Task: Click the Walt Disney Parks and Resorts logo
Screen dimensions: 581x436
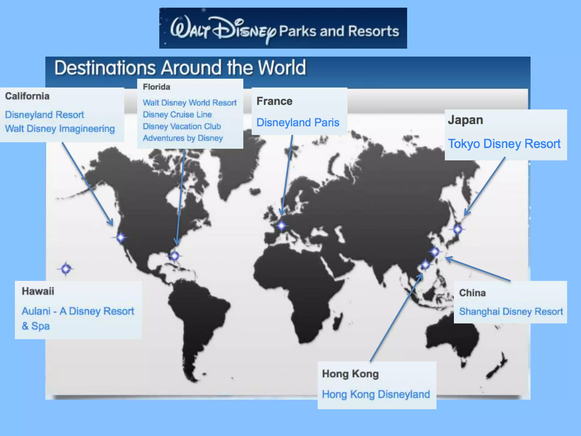Action: coord(283,28)
